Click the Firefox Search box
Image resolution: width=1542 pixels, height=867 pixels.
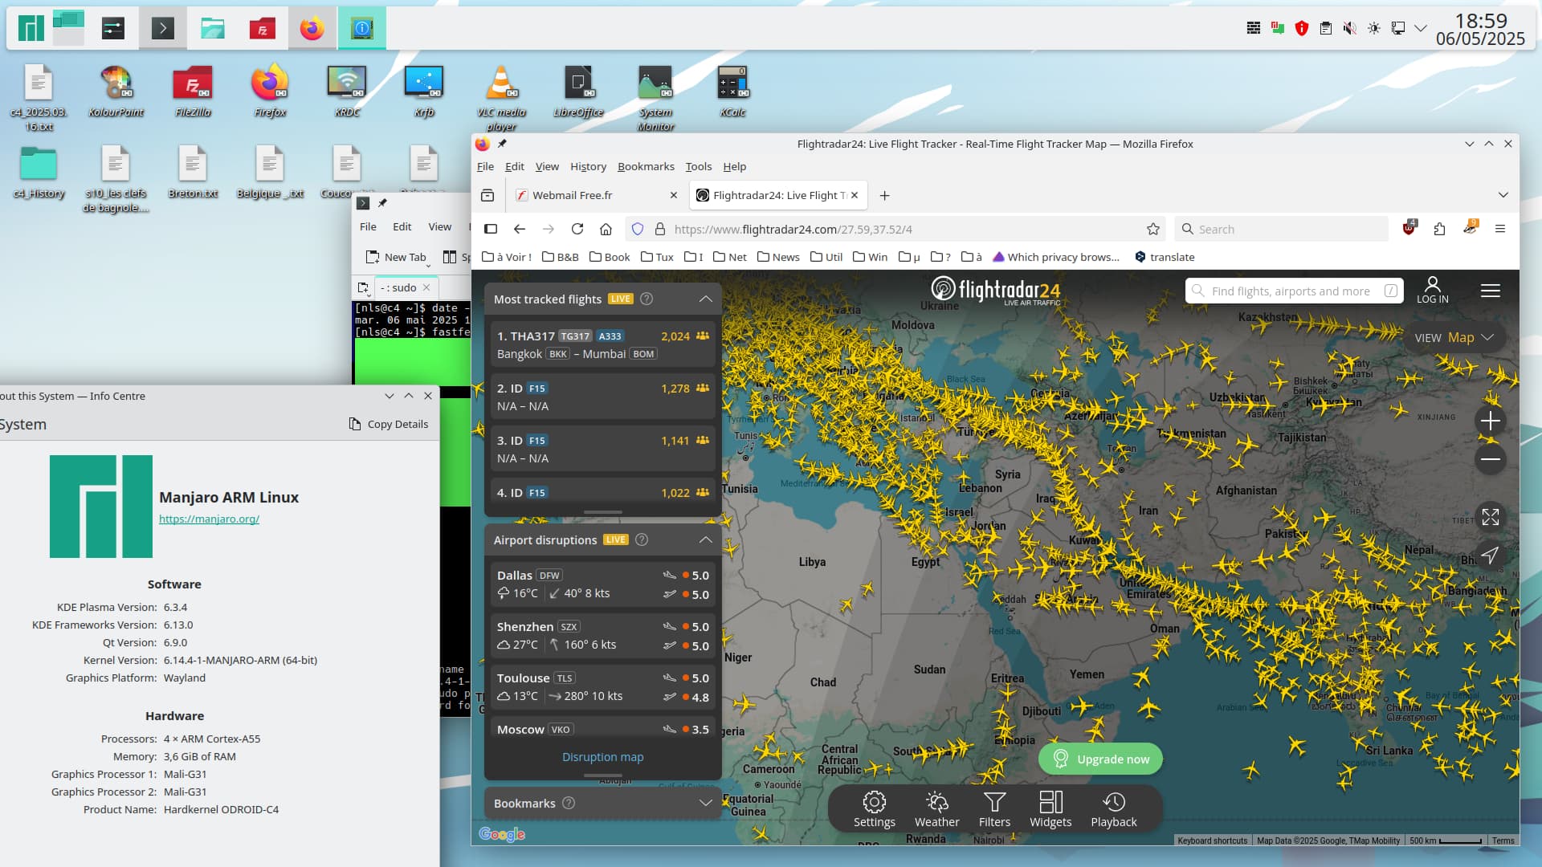pos(1282,229)
